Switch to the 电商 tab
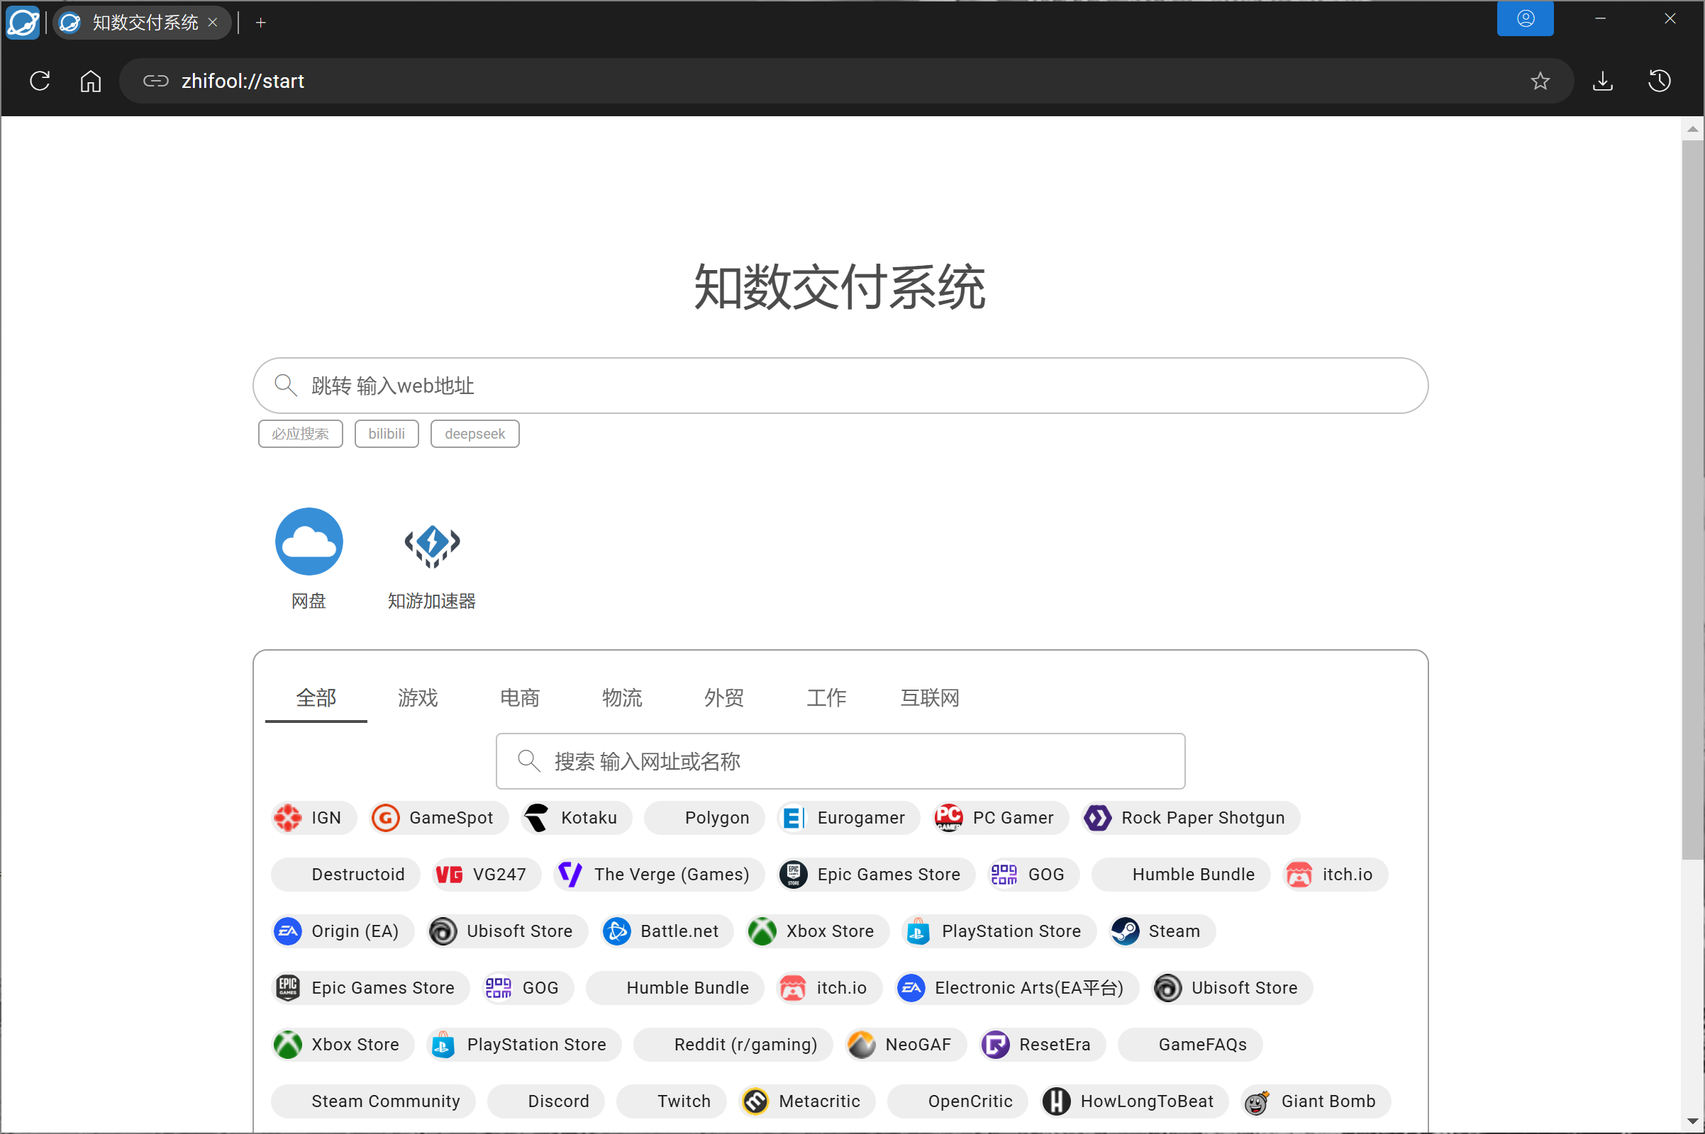This screenshot has width=1705, height=1134. pyautogui.click(x=520, y=698)
